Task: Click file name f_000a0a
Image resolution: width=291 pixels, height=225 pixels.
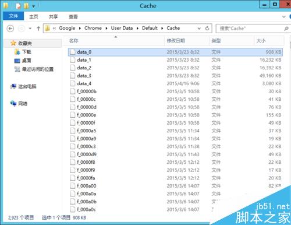Action: (87, 194)
